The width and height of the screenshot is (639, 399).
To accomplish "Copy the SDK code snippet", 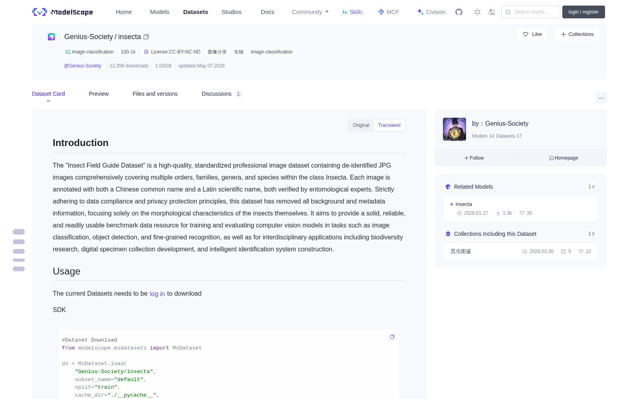I will 392,337.
